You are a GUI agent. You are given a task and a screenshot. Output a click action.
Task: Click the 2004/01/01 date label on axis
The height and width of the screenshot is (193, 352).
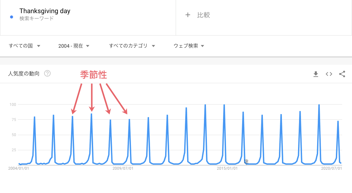coord(19,168)
